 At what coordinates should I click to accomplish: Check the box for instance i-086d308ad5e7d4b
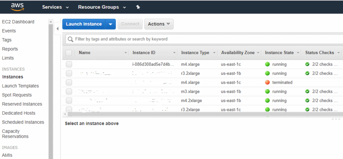69,65
